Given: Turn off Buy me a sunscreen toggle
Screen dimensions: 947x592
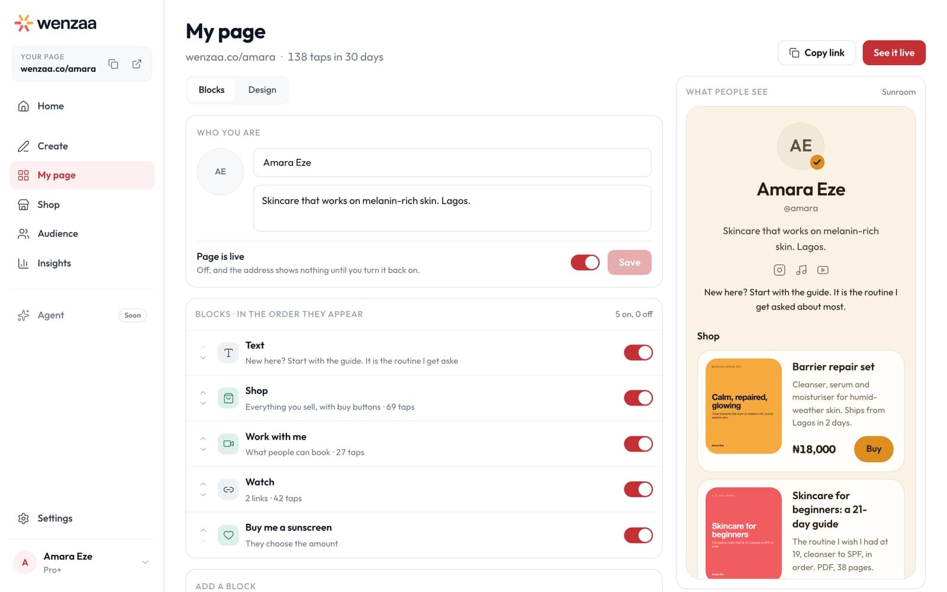Looking at the screenshot, I should coord(638,535).
